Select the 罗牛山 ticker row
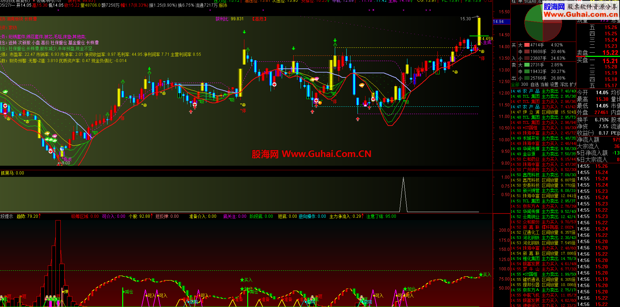 (x=543, y=269)
